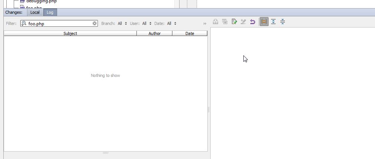Click the Expand All icon
The image size is (375, 159).
pos(273,22)
